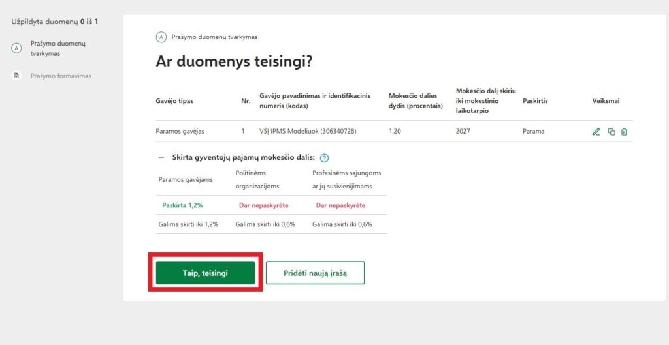Click 'Dar nepaskyrėte' under Profesinėms sąjungoms
Screen dimensions: 669x345
pyautogui.click(x=340, y=205)
